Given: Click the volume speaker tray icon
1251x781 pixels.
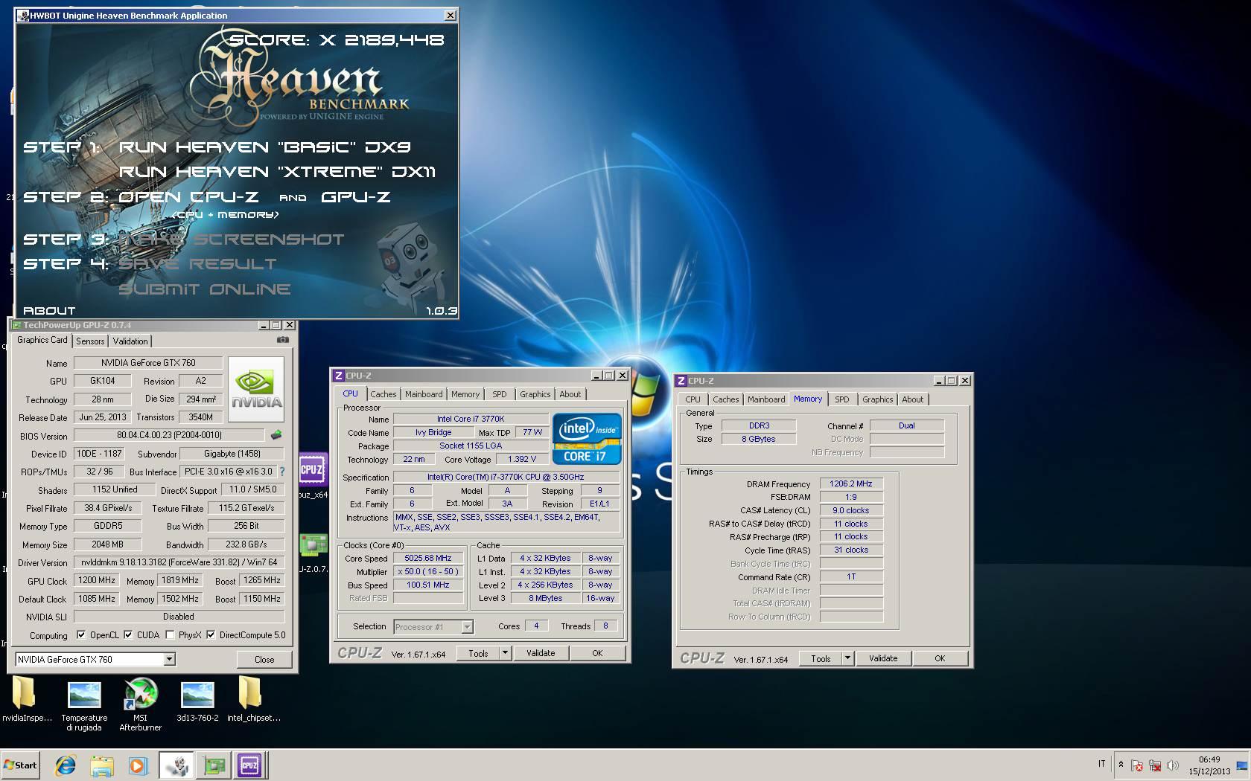Looking at the screenshot, I should 1173,765.
